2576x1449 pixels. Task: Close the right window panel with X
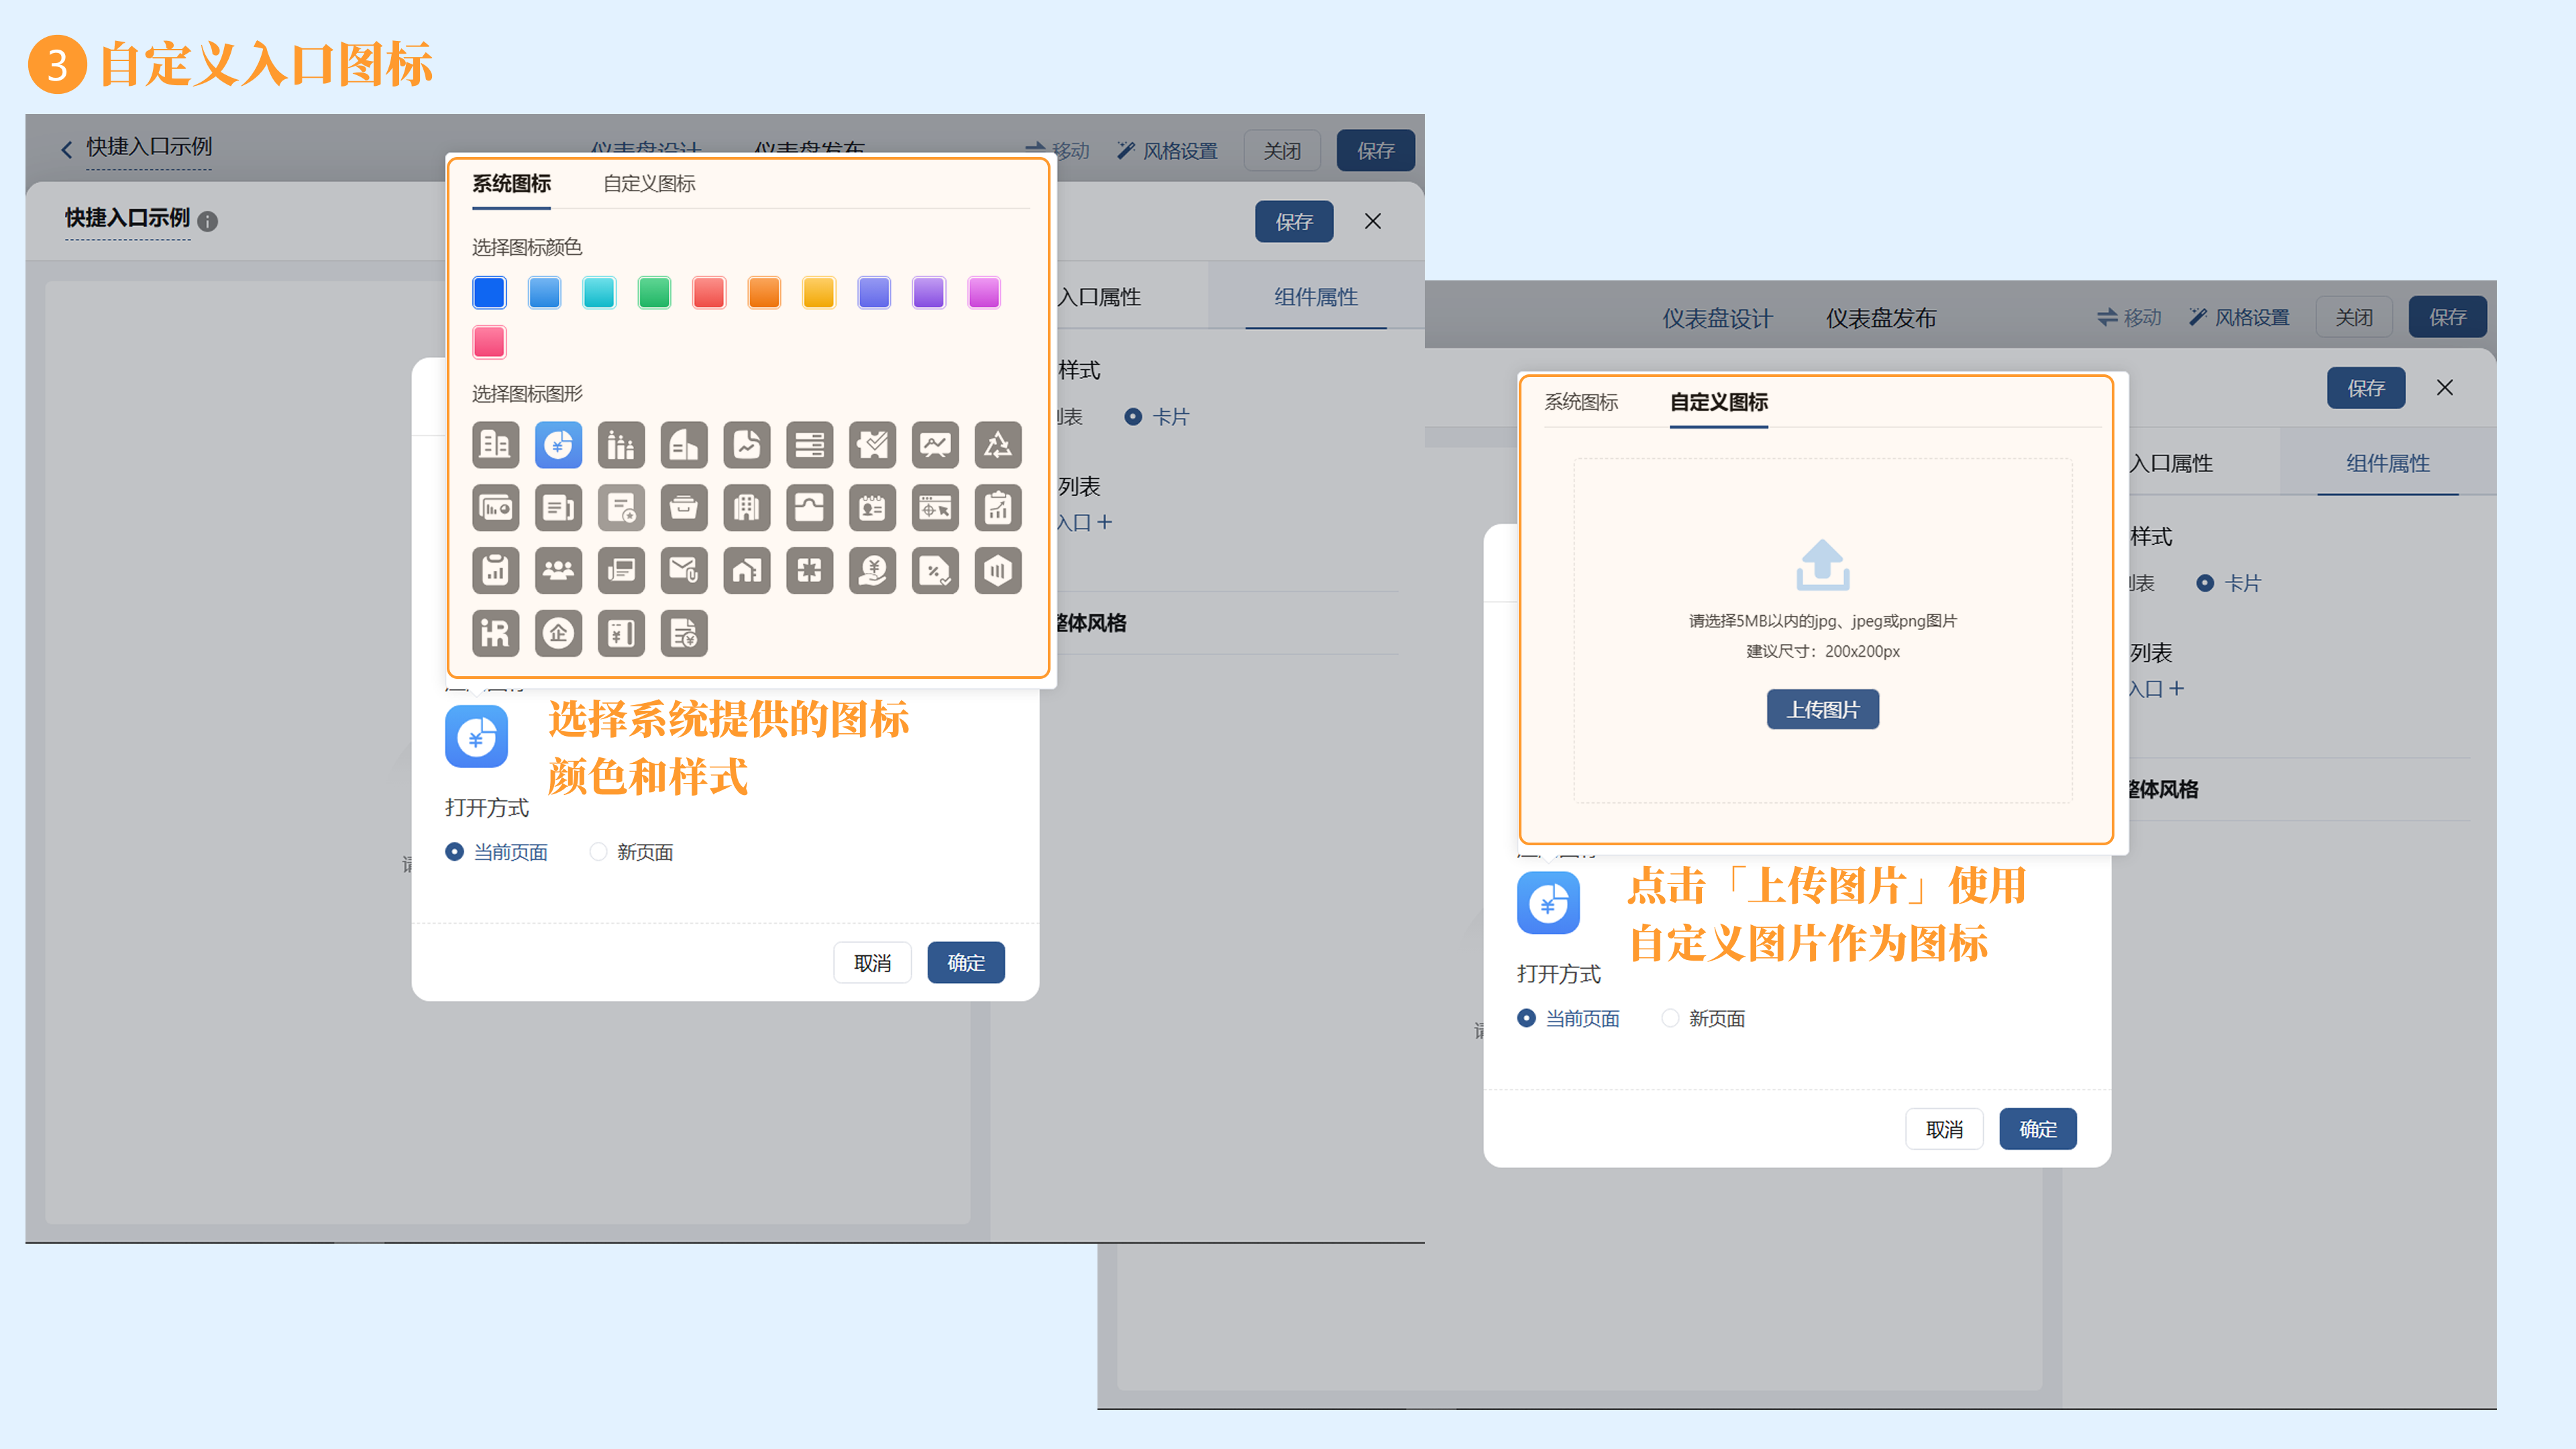[x=2444, y=388]
